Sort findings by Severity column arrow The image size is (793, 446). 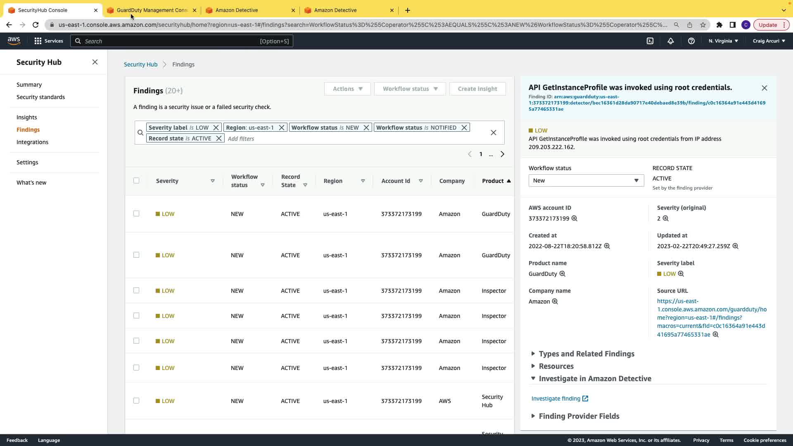point(213,181)
